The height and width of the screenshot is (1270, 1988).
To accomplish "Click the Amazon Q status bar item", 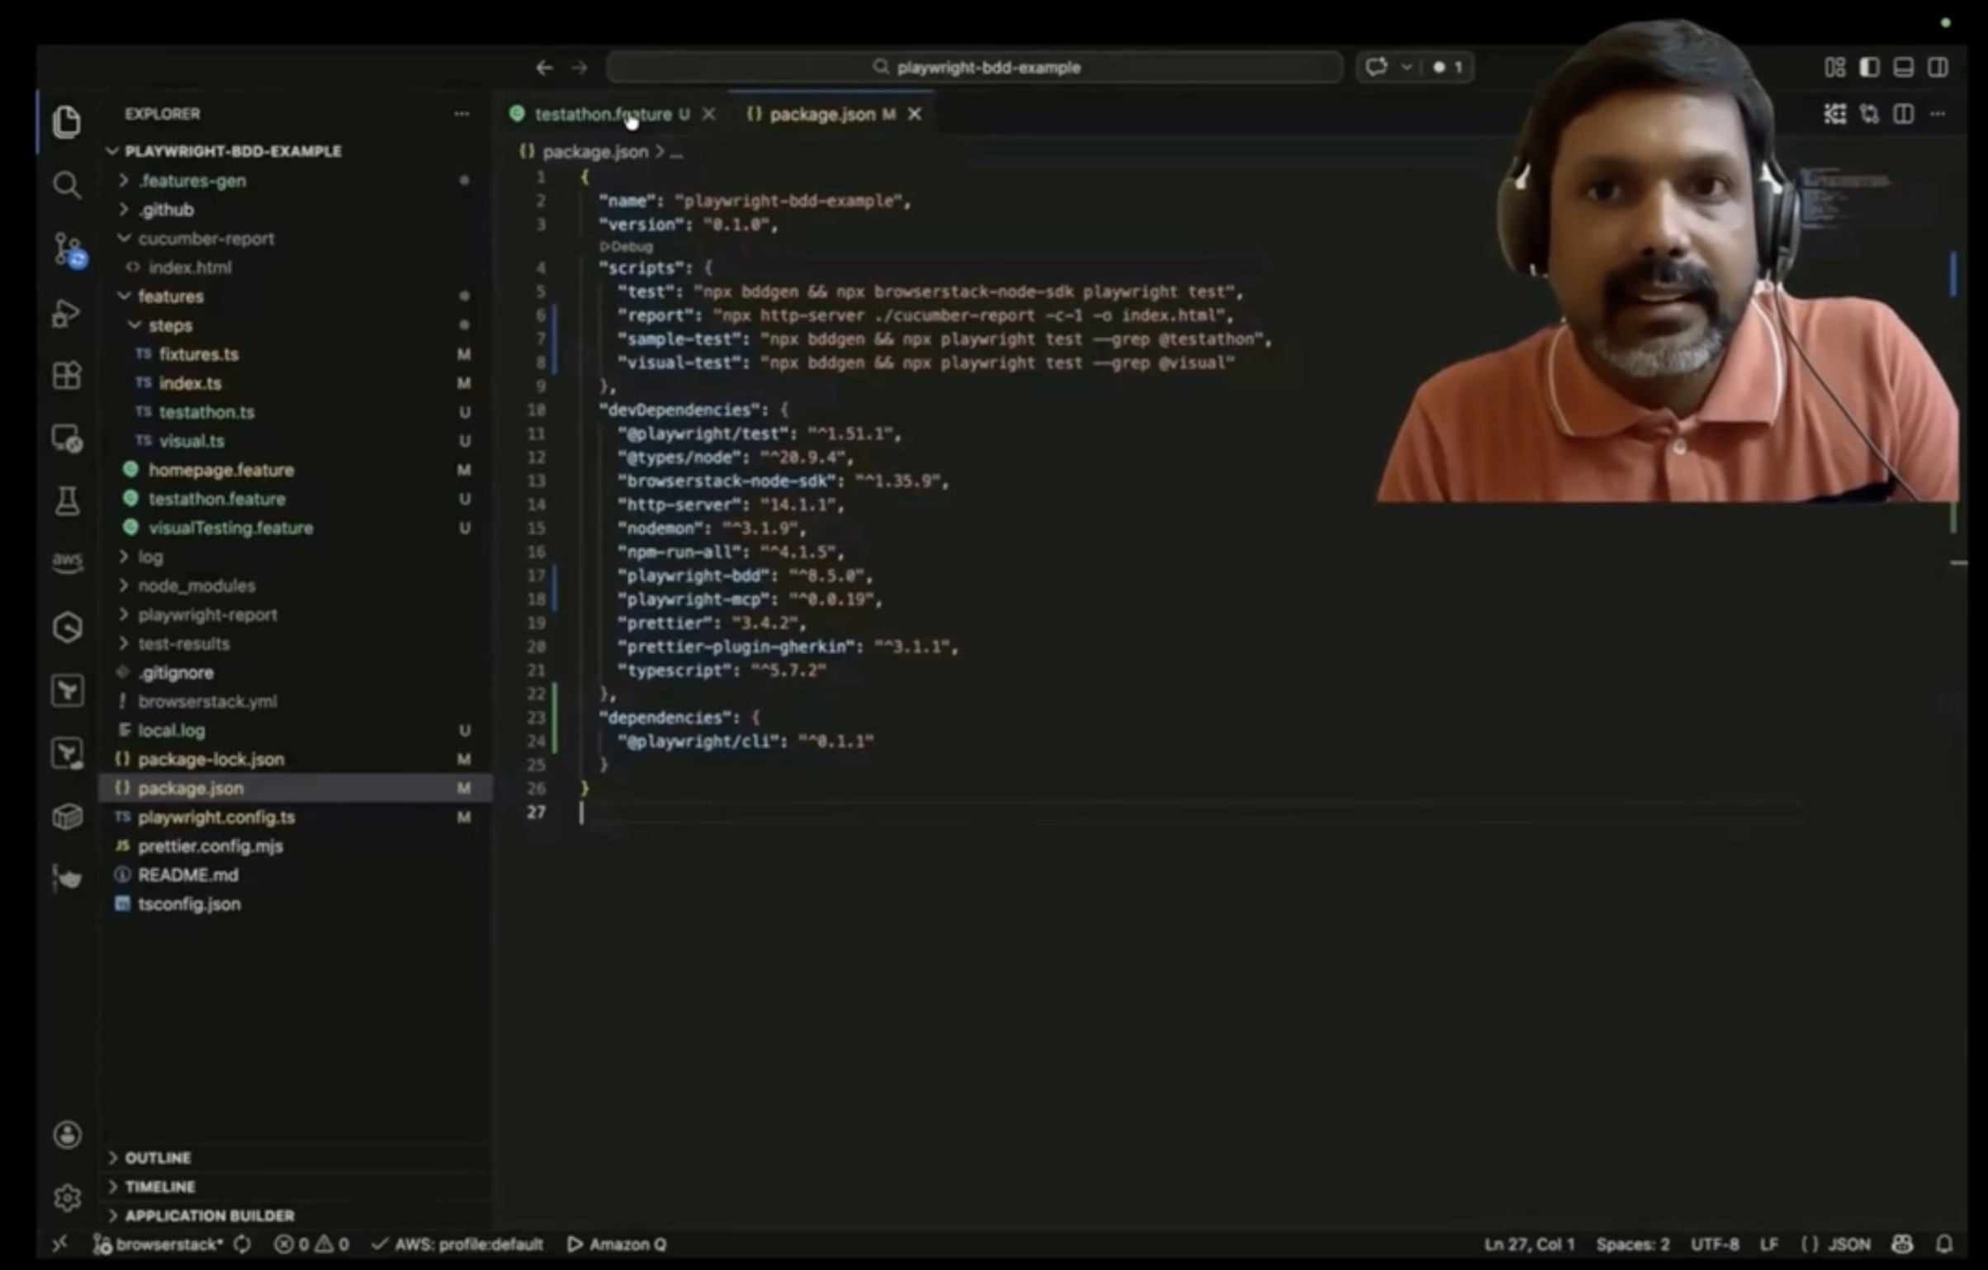I will (x=618, y=1244).
